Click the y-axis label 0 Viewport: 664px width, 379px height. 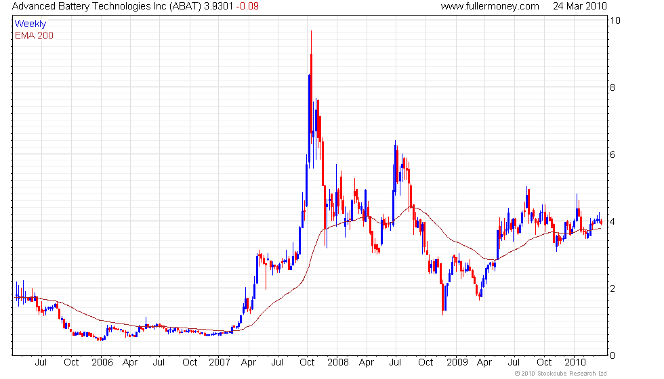613,355
